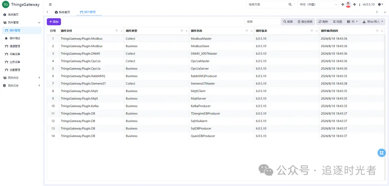Open the gear settings dropdown
389x186 pixels.
point(381,4)
